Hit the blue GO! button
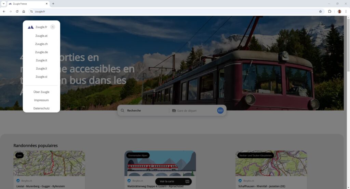350x189 pixels. point(220,111)
